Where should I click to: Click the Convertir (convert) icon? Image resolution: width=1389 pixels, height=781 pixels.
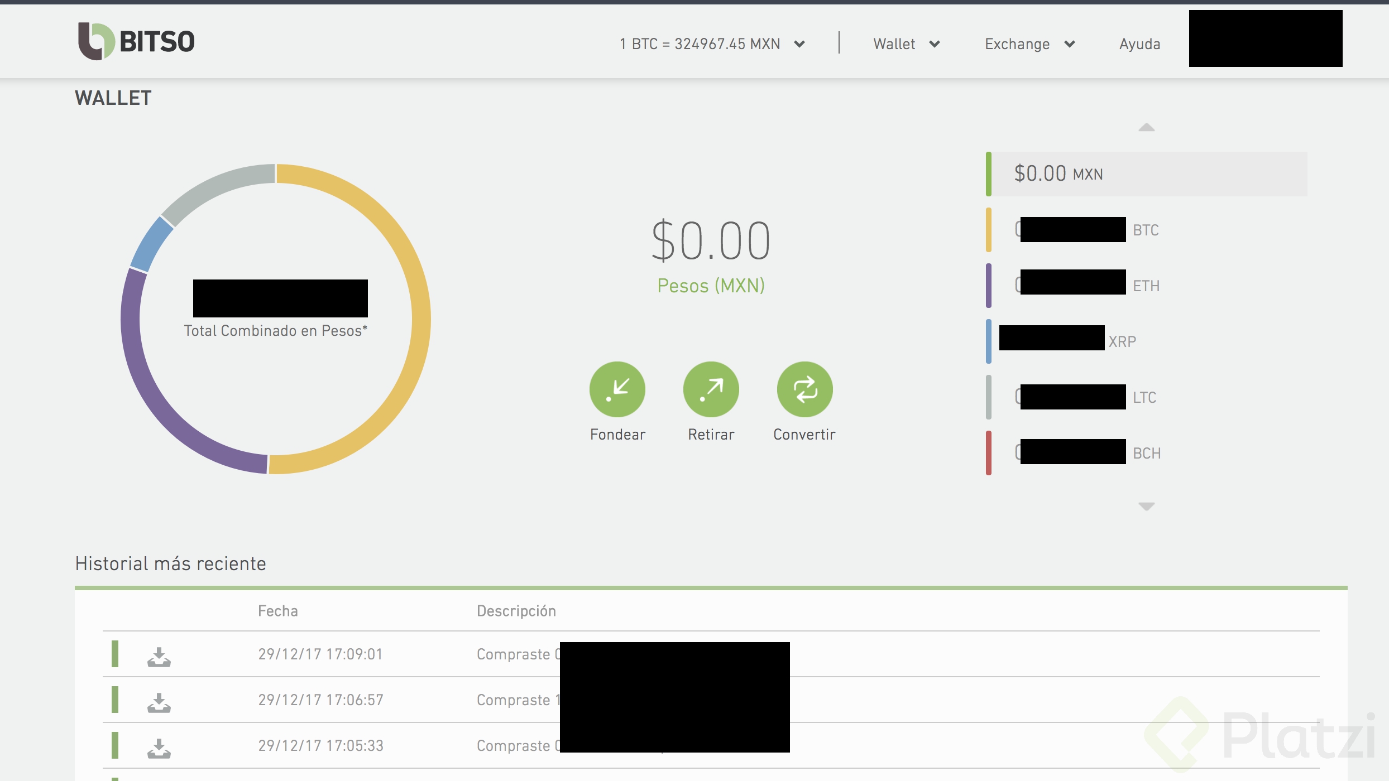coord(803,388)
